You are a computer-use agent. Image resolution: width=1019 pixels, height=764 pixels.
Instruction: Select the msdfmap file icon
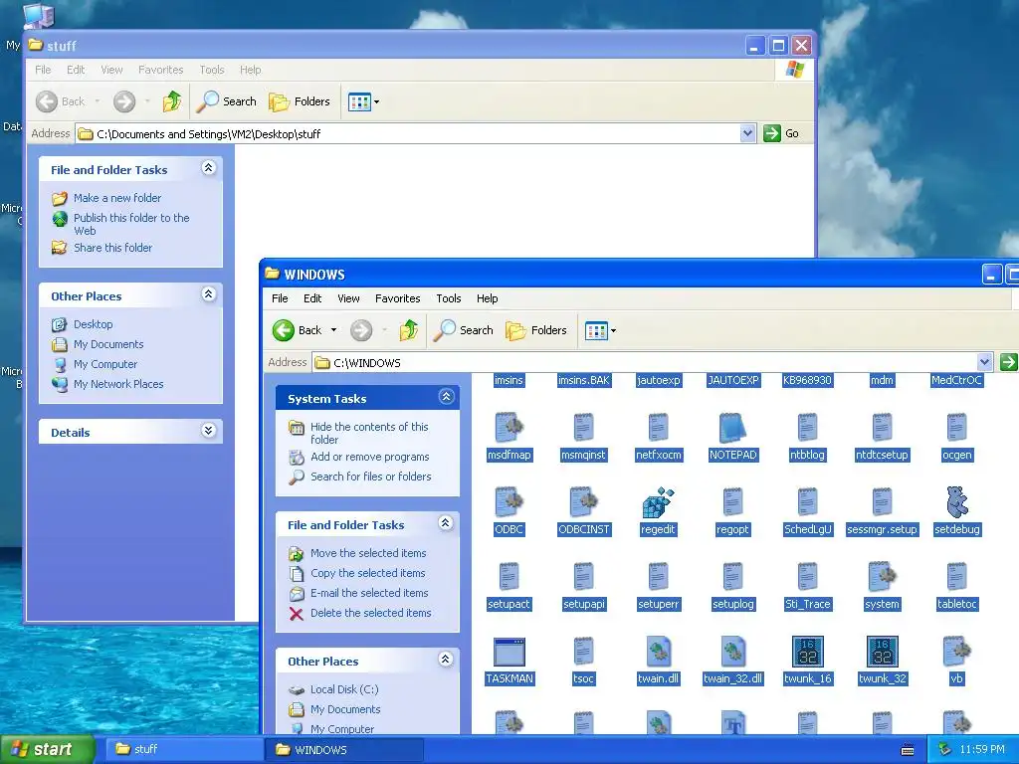[509, 428]
